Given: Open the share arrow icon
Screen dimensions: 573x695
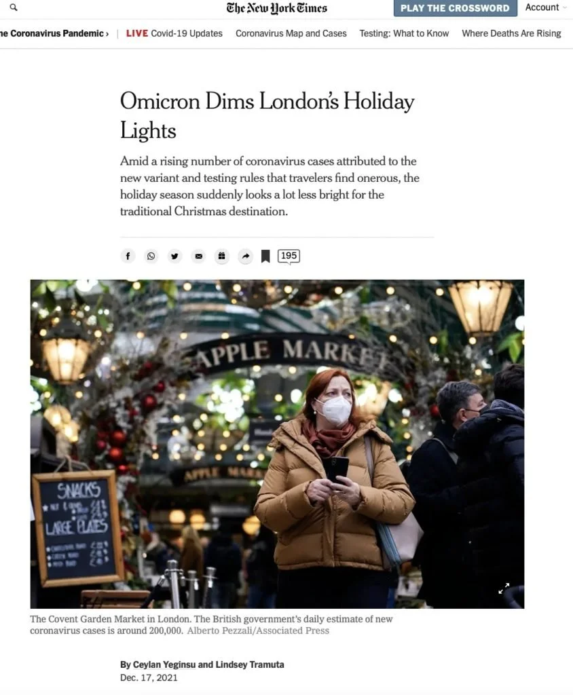Looking at the screenshot, I should (x=245, y=256).
